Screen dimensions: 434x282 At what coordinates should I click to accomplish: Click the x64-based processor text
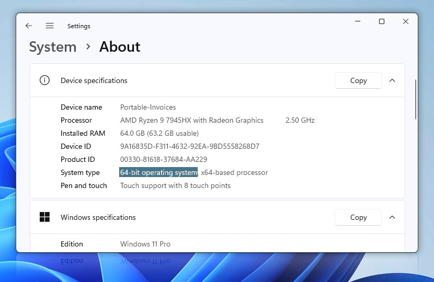[234, 172]
